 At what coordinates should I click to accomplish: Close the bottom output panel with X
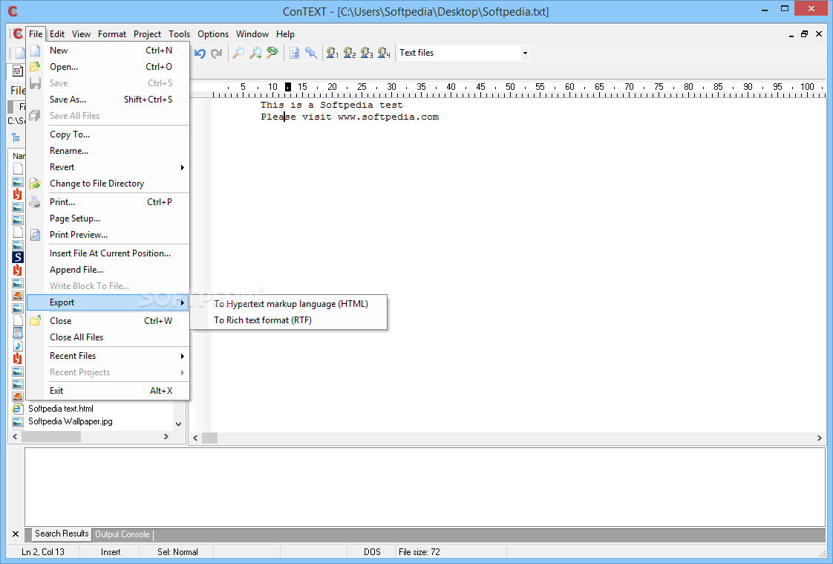[16, 534]
